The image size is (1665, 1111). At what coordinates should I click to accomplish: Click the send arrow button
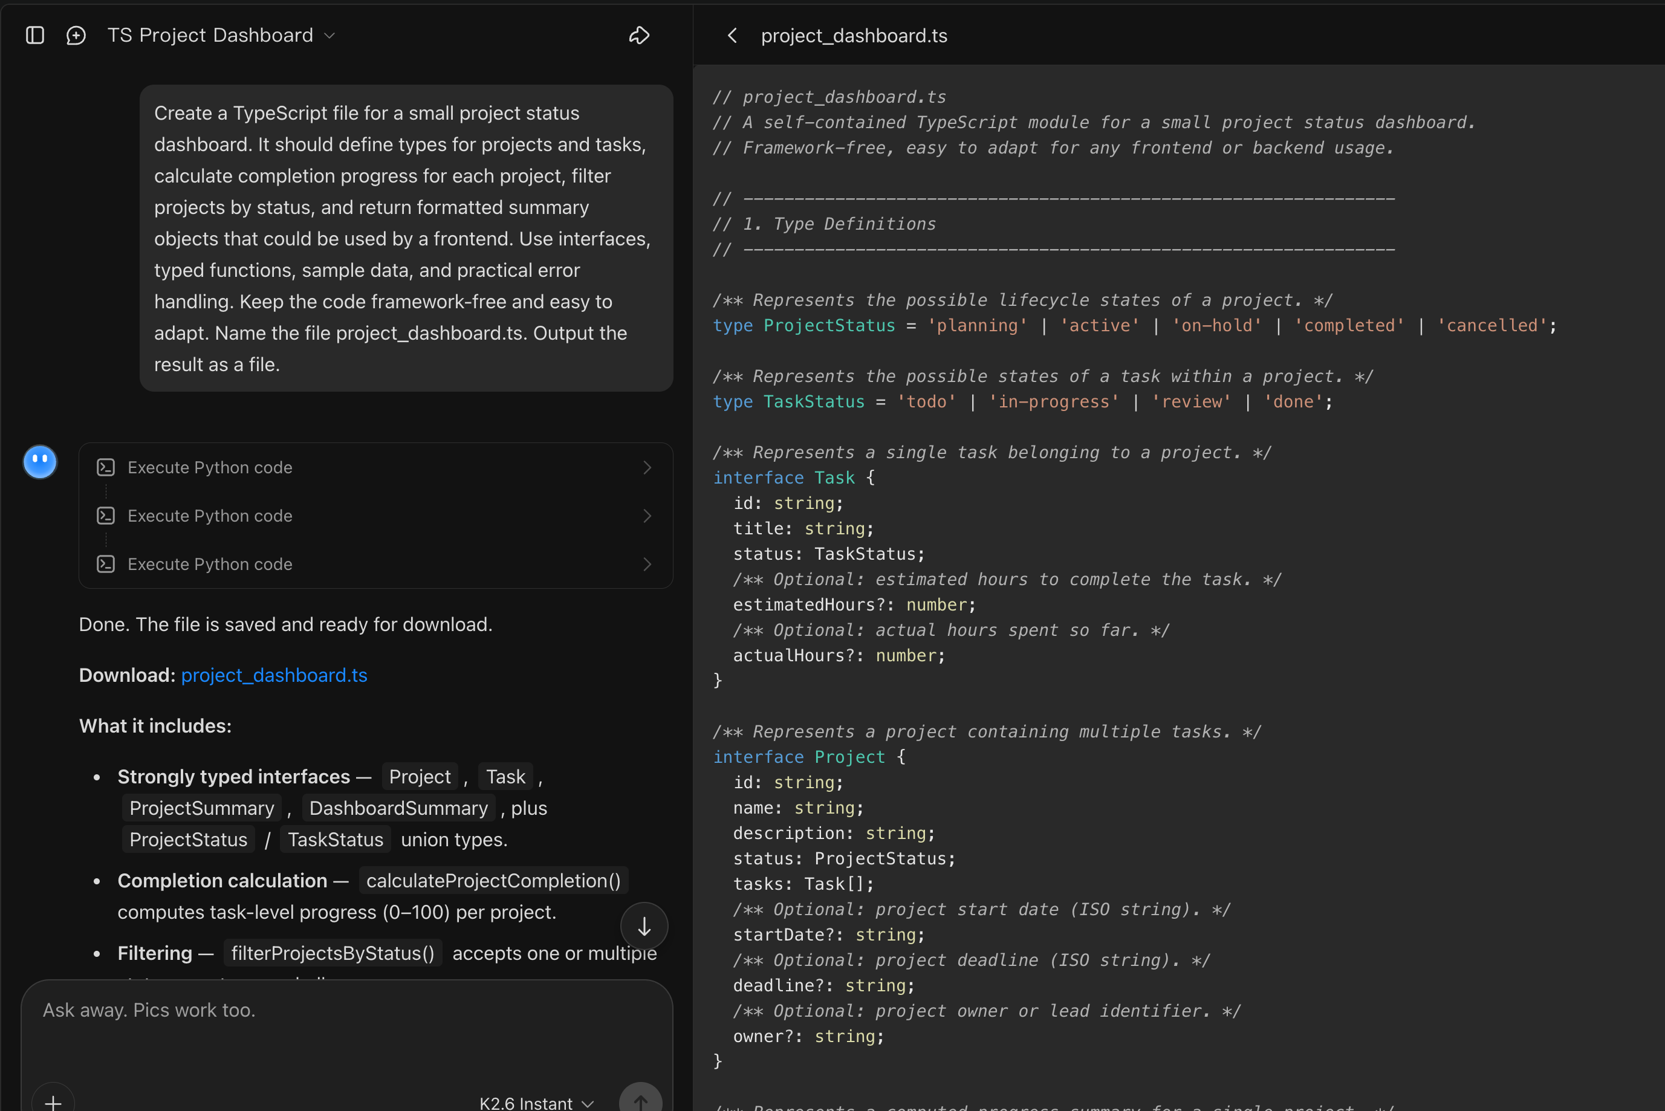click(x=640, y=1102)
